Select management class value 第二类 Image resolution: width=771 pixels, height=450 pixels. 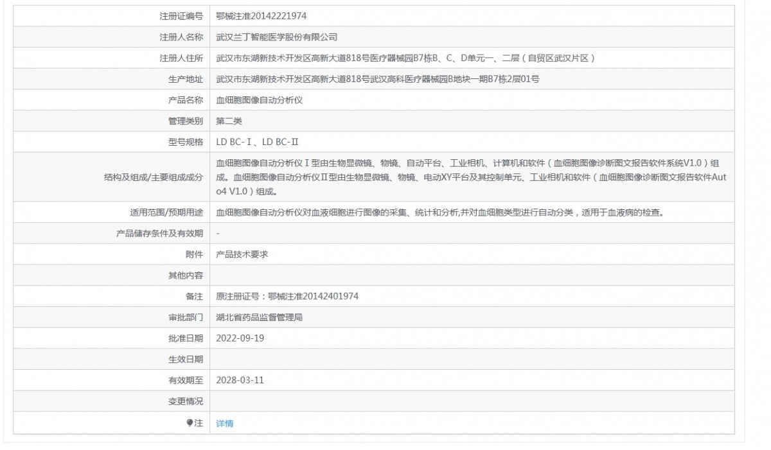229,121
